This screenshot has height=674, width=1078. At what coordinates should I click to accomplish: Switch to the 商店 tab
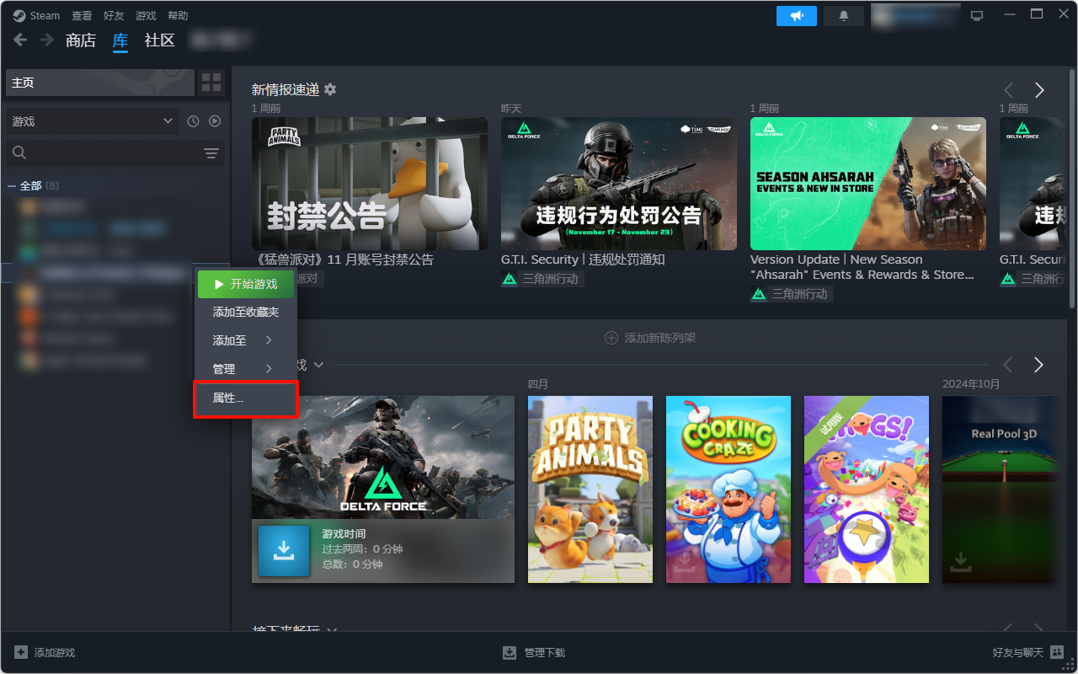(x=80, y=40)
